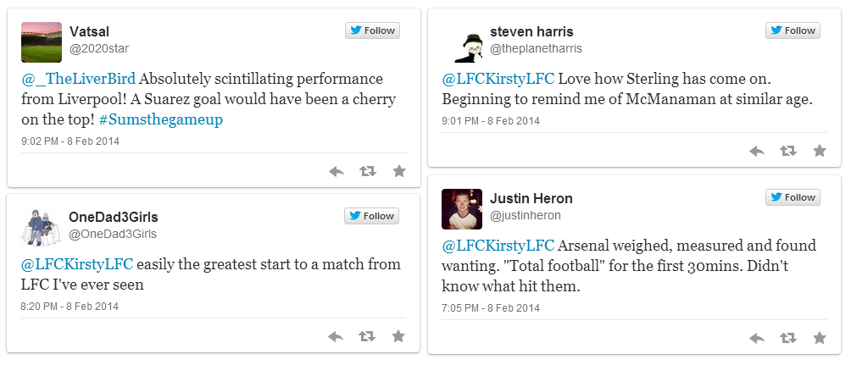View Justin Heron's profile picture

coord(462,208)
